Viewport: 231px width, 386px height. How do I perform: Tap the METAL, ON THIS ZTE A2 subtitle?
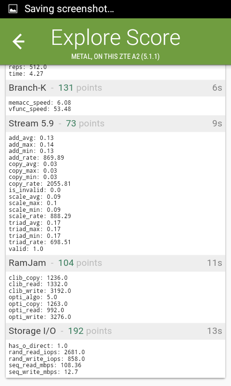point(115,56)
